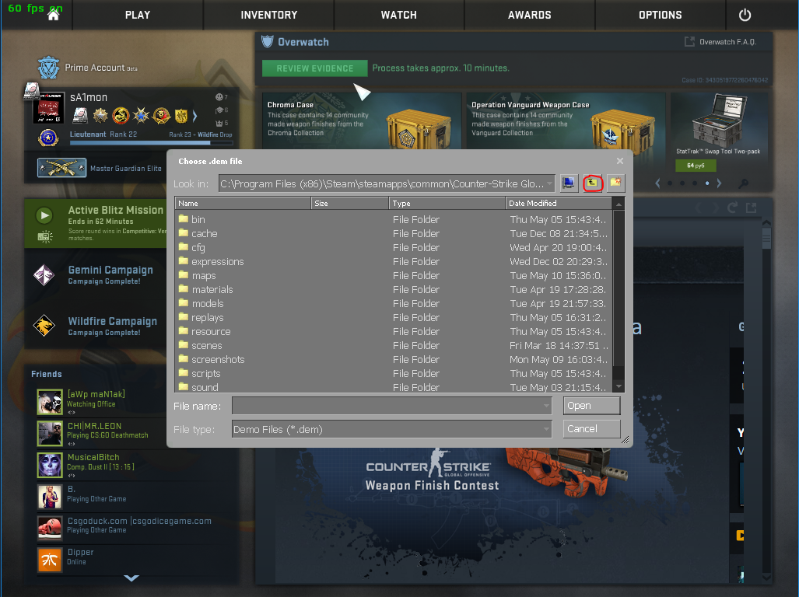Click the file list scroll up arrow
Image resolution: width=799 pixels, height=597 pixels.
(x=619, y=204)
